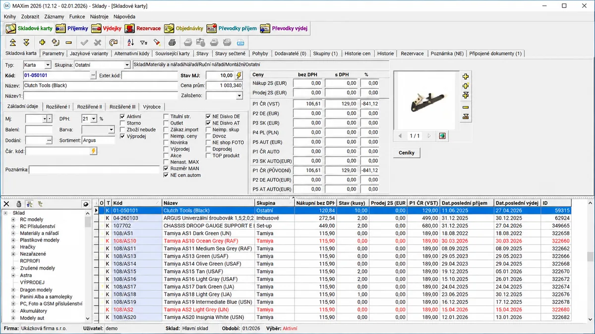Toggle the Rozměr MAN checkbox

167,169
